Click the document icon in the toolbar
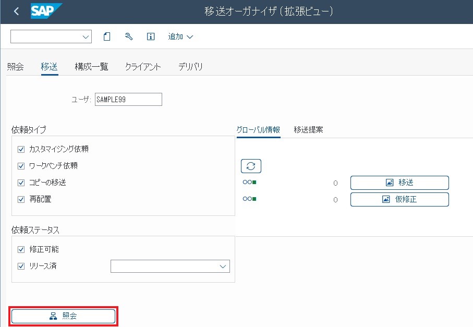The image size is (473, 327). [x=107, y=37]
